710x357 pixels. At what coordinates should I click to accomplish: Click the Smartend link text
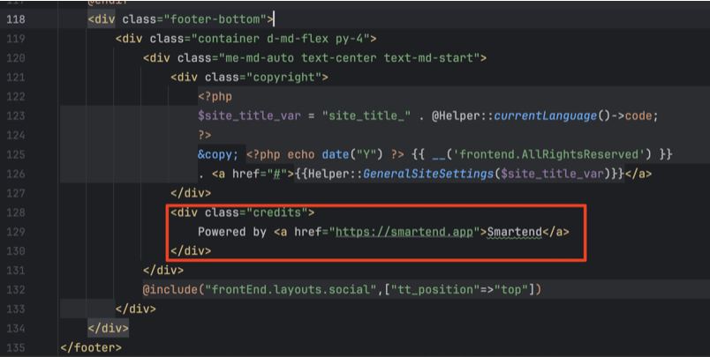(514, 233)
